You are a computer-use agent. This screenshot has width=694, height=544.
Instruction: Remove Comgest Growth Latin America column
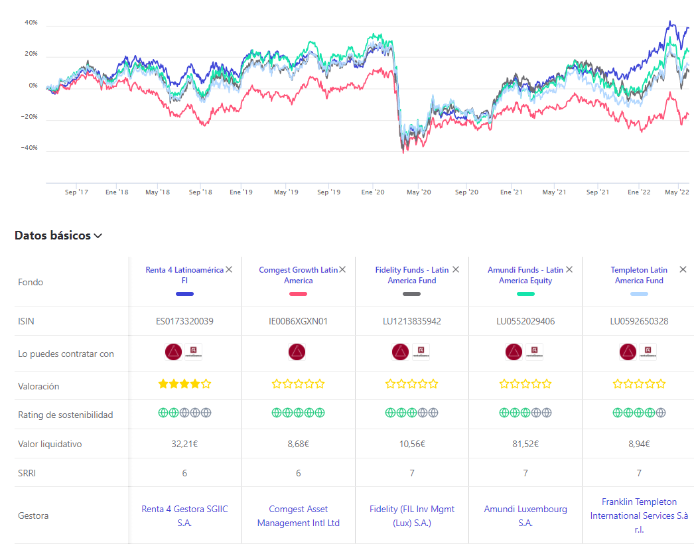[x=342, y=269]
